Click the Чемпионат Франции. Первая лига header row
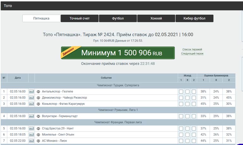The height and width of the screenshot is (145, 243). pyautogui.click(x=118, y=122)
